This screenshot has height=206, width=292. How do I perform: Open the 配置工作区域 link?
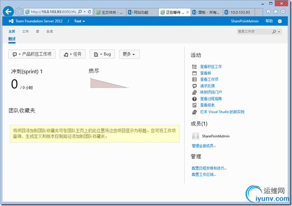tap(204, 174)
